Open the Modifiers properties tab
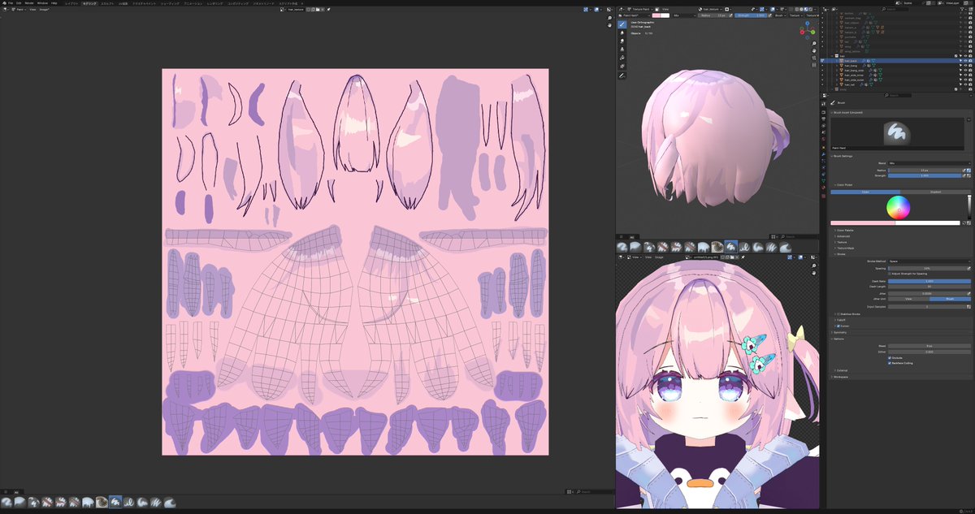Screen dimensions: 975x514 point(824,154)
